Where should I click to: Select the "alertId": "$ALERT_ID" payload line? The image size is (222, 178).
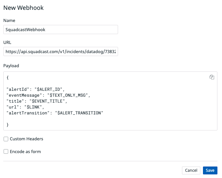[35, 89]
